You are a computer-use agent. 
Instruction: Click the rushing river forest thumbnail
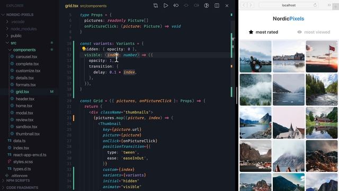(322, 90)
